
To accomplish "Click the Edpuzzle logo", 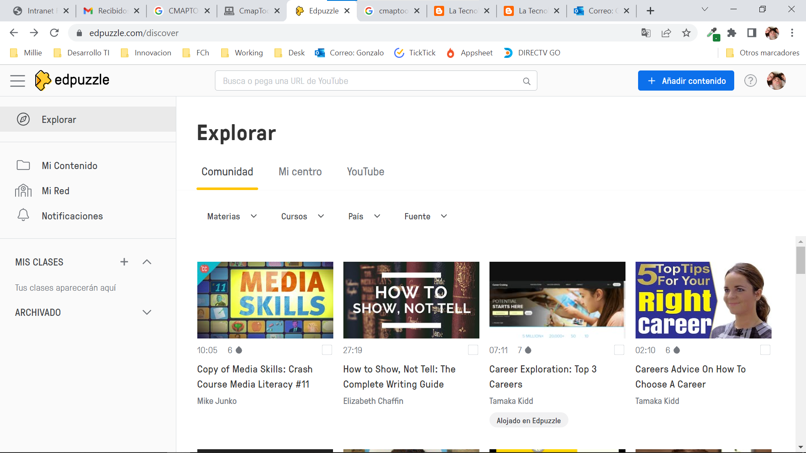I will (71, 80).
